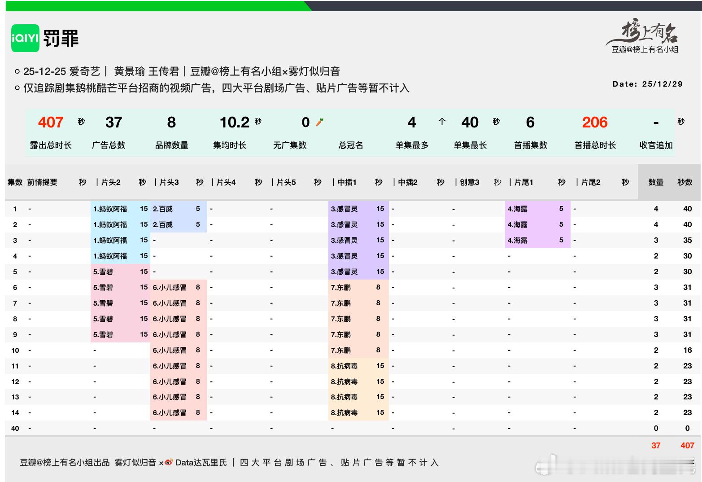Image resolution: width=702 pixels, height=482 pixels.
Task: Click the 数量 column header
Action: pyautogui.click(x=655, y=182)
